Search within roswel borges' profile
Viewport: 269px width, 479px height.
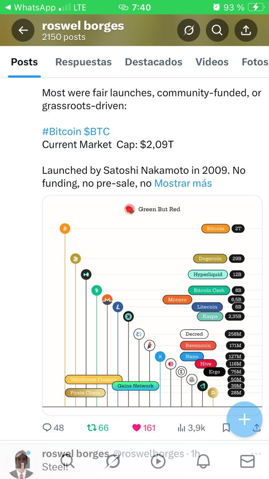coord(218,30)
